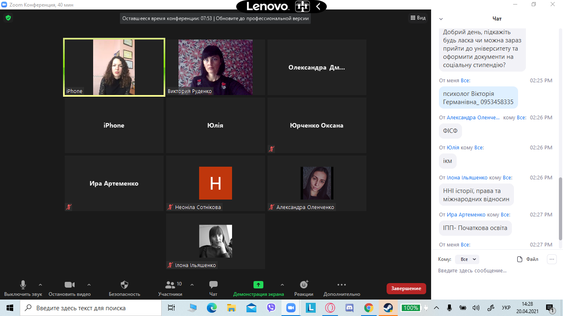
Task: Select the highlighted iPhone video tile
Action: pyautogui.click(x=114, y=67)
